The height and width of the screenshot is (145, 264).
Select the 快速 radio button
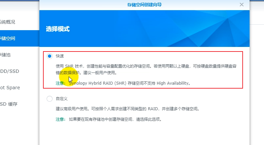pos(50,56)
